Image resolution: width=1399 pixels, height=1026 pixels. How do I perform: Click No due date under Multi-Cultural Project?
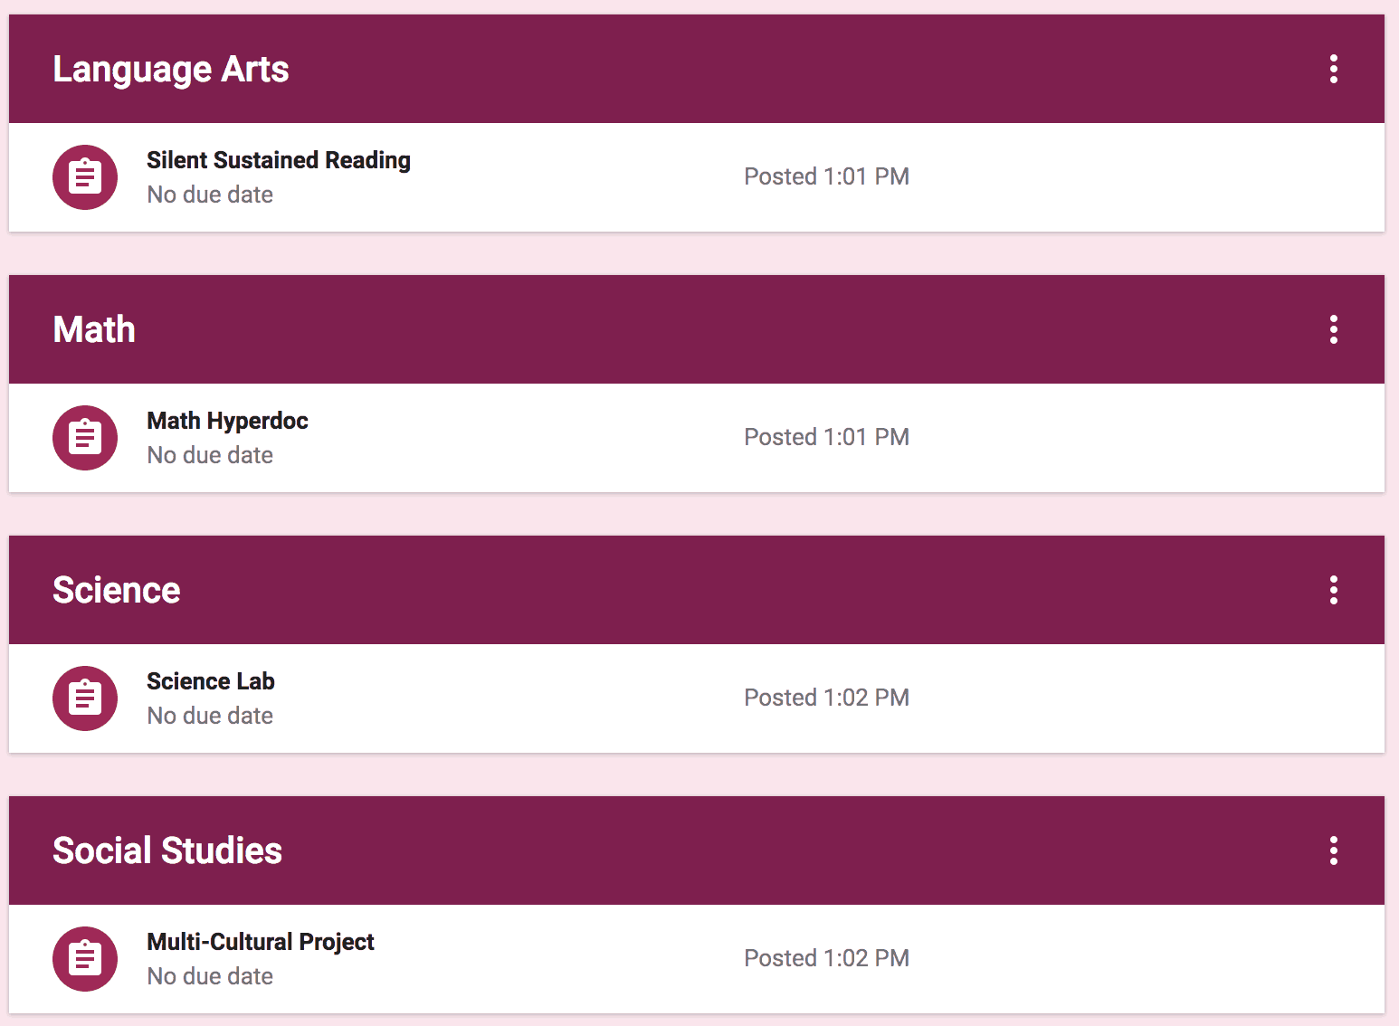click(210, 976)
